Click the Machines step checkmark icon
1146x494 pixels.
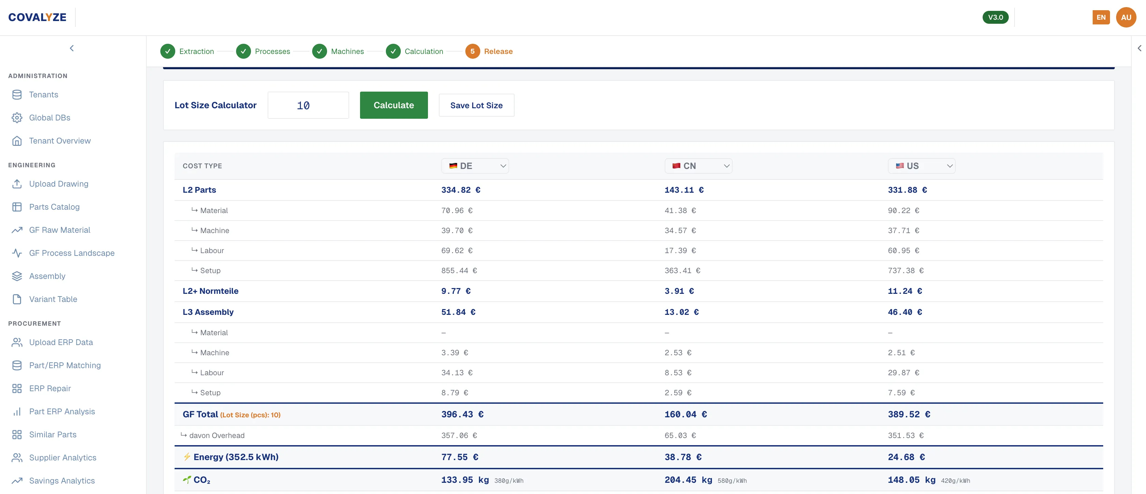319,52
